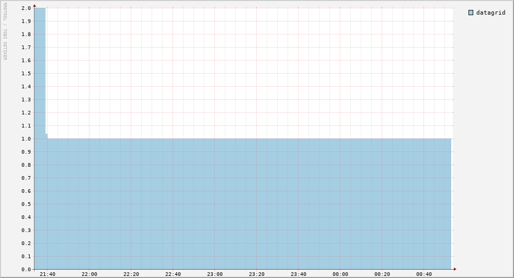Click the 23:40 time axis label
Viewport: 514px width, 278px height.
(298, 274)
